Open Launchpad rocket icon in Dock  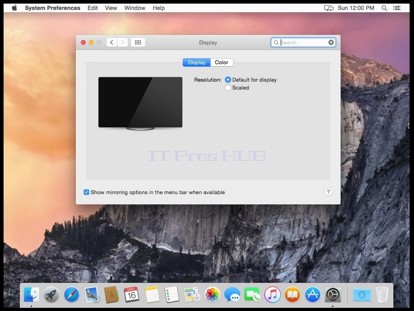pyautogui.click(x=51, y=294)
